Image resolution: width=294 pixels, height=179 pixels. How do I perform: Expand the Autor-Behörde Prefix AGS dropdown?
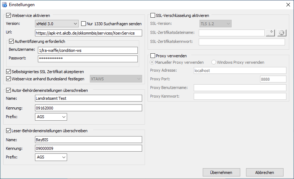[x=51, y=117]
